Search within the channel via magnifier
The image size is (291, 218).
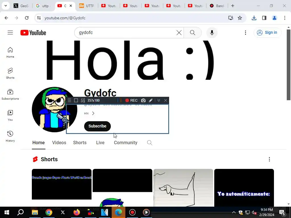pos(149,143)
